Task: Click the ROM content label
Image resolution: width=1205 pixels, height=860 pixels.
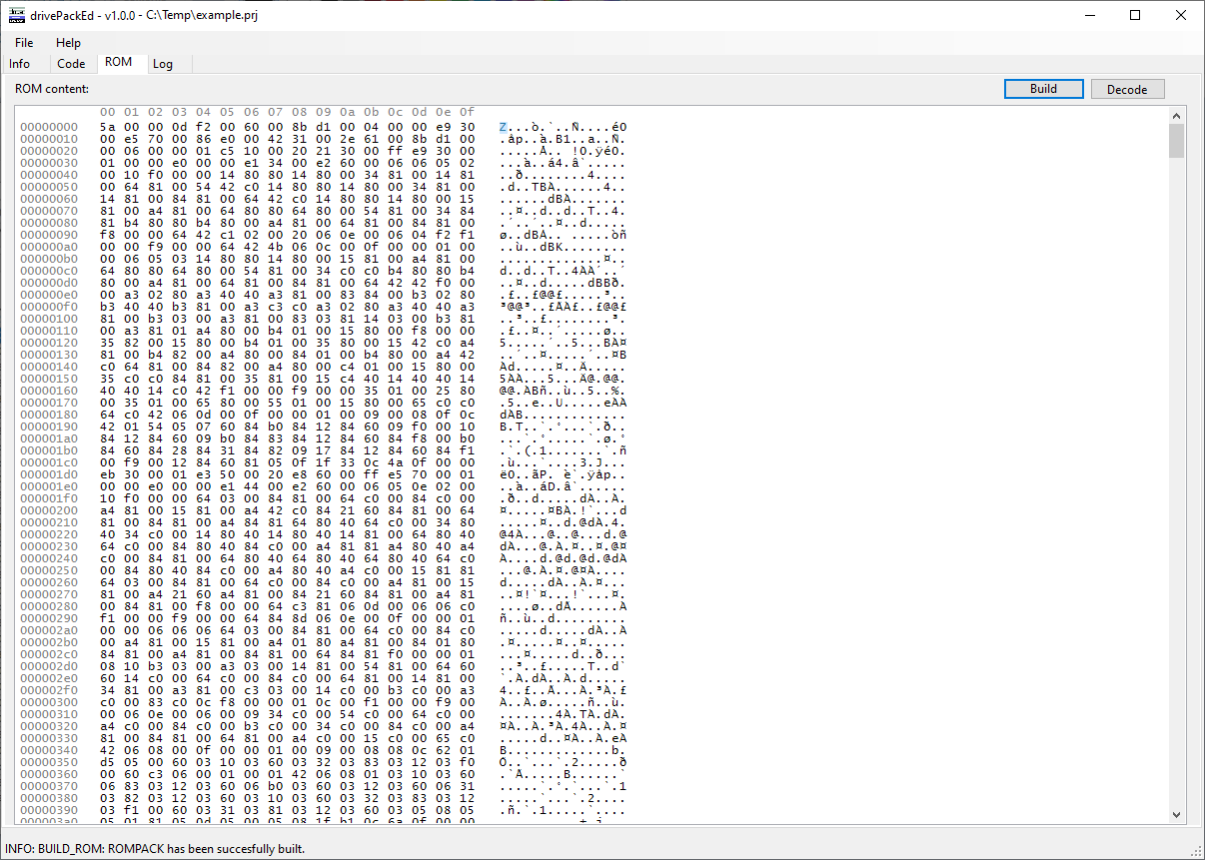Action: point(52,89)
